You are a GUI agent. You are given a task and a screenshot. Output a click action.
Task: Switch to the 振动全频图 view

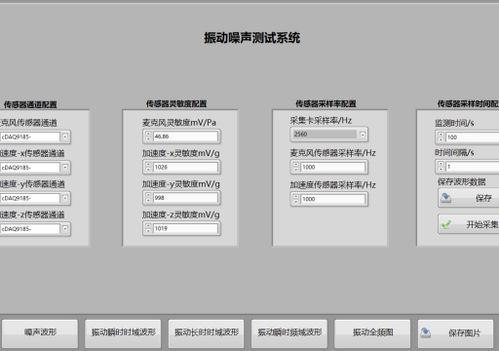coord(372,333)
